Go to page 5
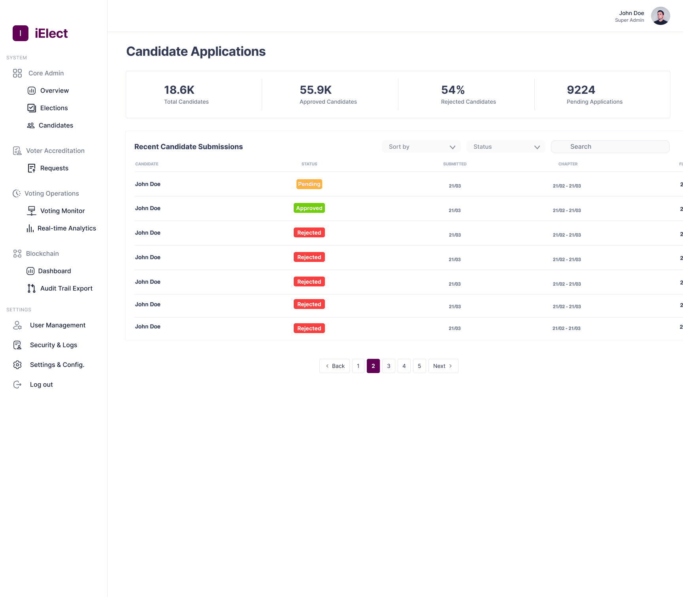This screenshot has height=597, width=683. [419, 366]
